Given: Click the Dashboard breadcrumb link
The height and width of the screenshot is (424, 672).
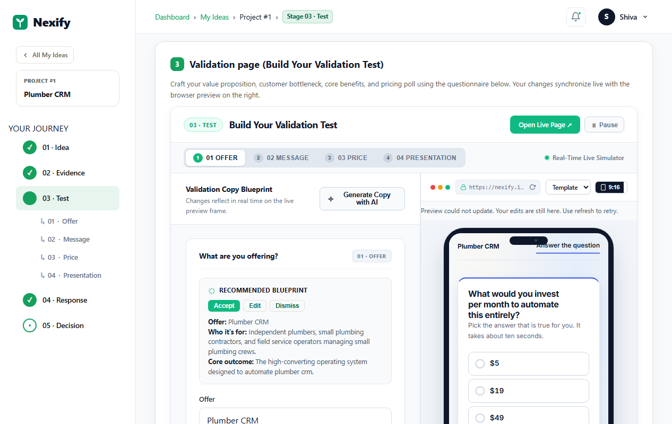Looking at the screenshot, I should 172,17.
